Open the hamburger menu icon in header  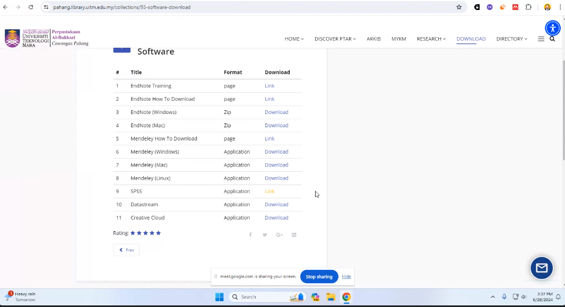tap(541, 39)
